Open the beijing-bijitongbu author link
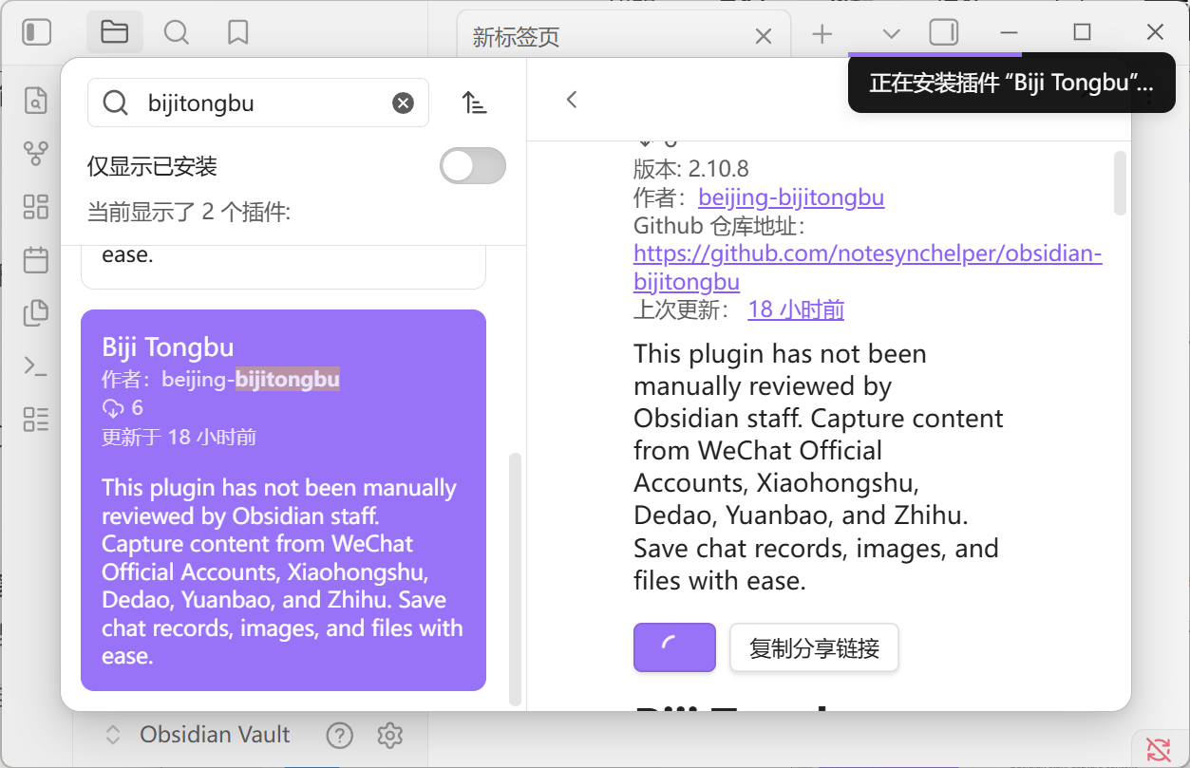The width and height of the screenshot is (1190, 768). click(x=791, y=197)
